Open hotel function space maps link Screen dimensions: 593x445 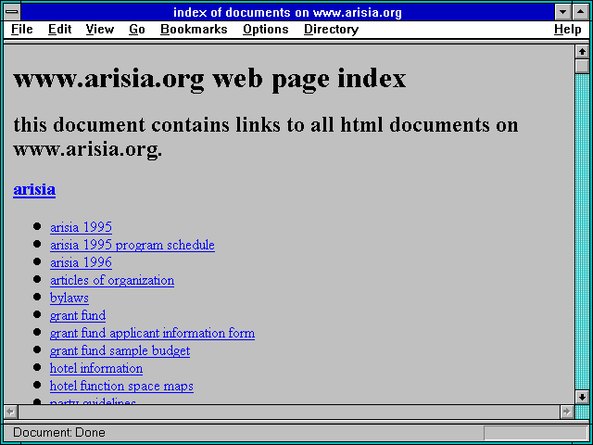121,387
